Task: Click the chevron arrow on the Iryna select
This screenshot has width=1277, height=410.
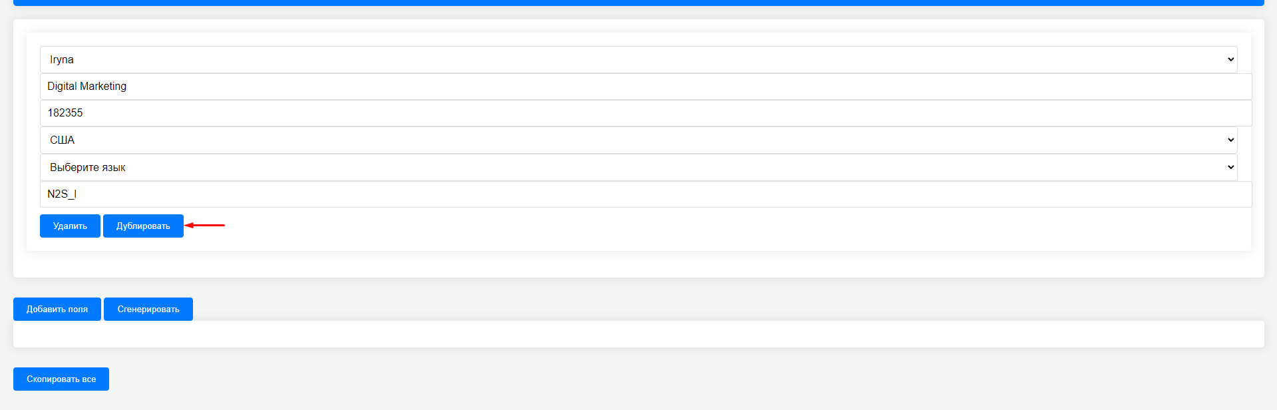Action: pos(1230,59)
